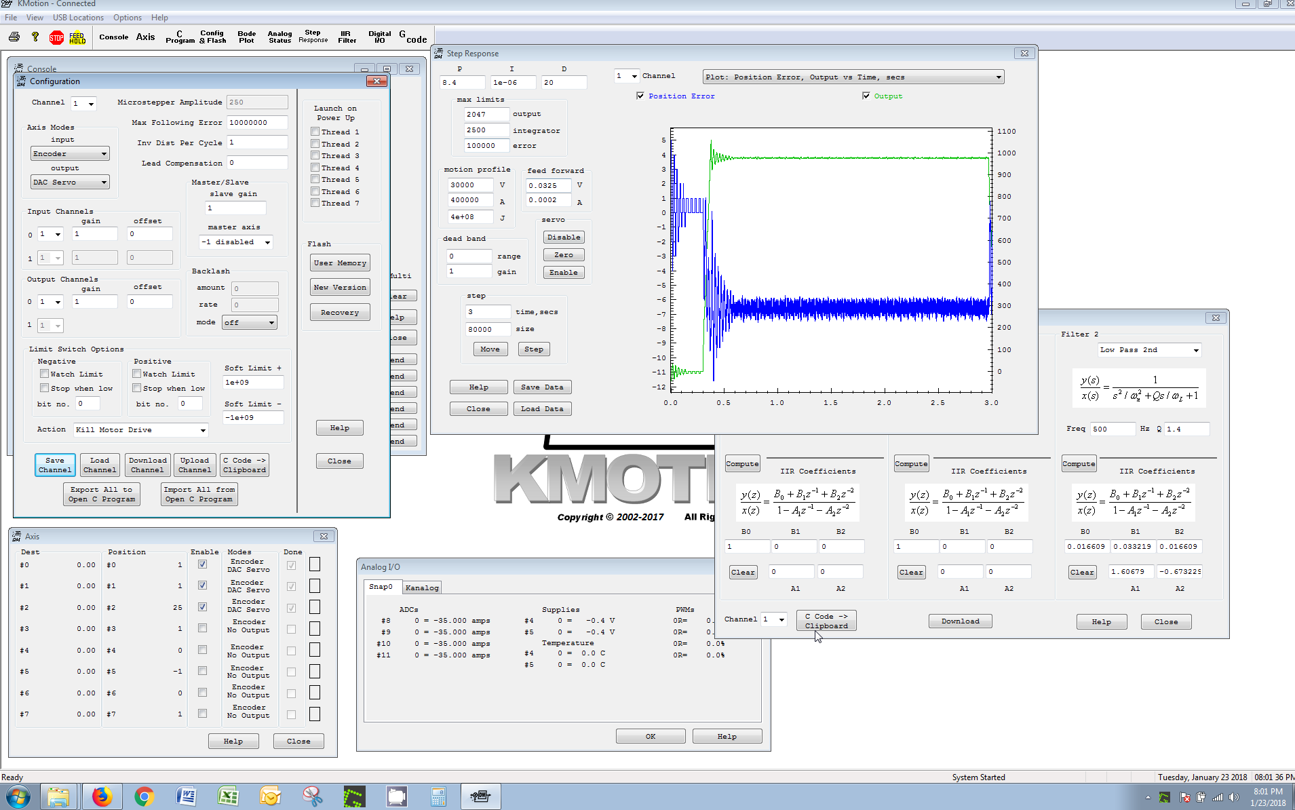Expand the Kill Motor Drive action dropdown
The height and width of the screenshot is (810, 1295).
pyautogui.click(x=202, y=430)
